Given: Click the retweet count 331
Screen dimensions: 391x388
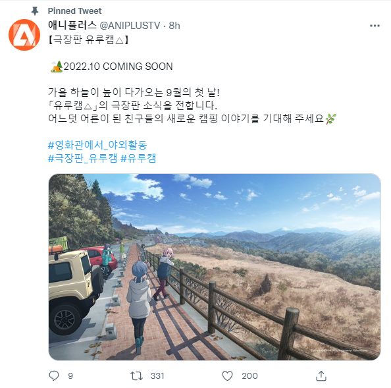Looking at the screenshot, I should (x=157, y=375).
